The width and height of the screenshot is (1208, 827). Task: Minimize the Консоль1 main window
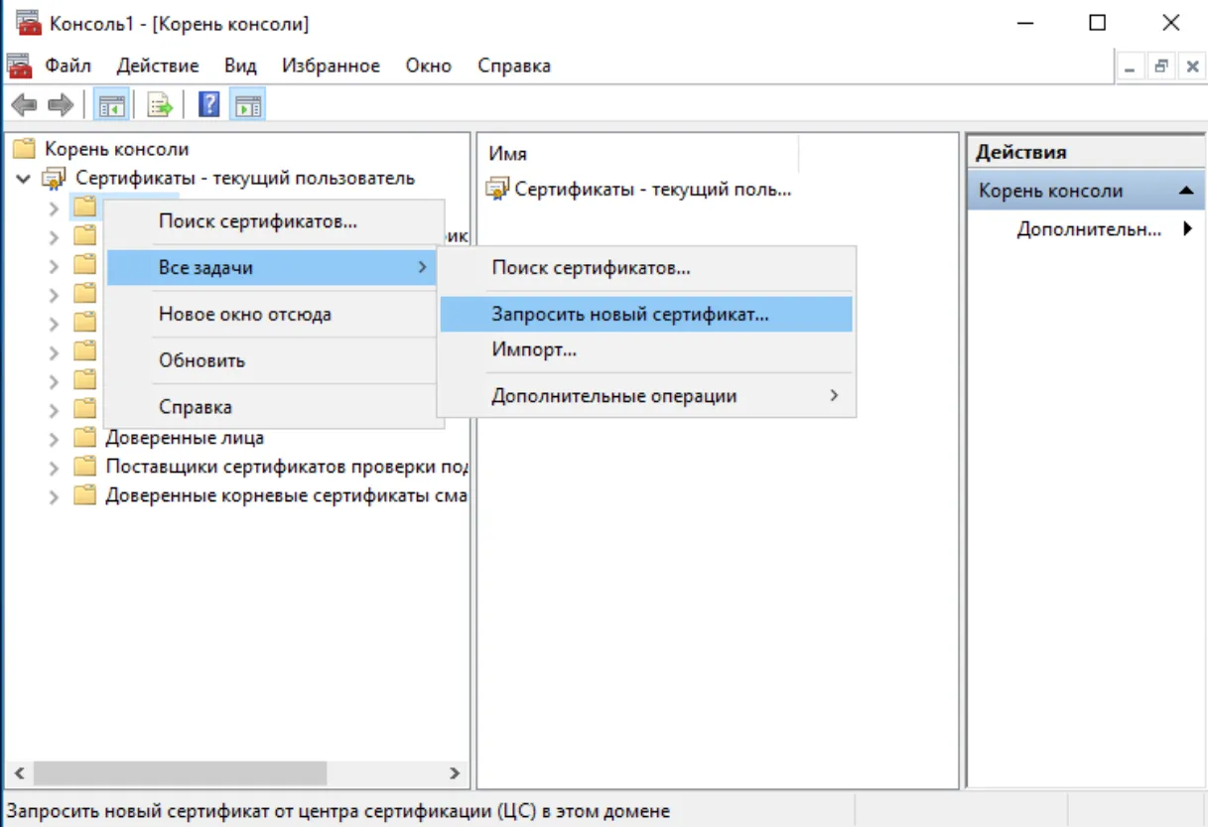pos(1023,23)
